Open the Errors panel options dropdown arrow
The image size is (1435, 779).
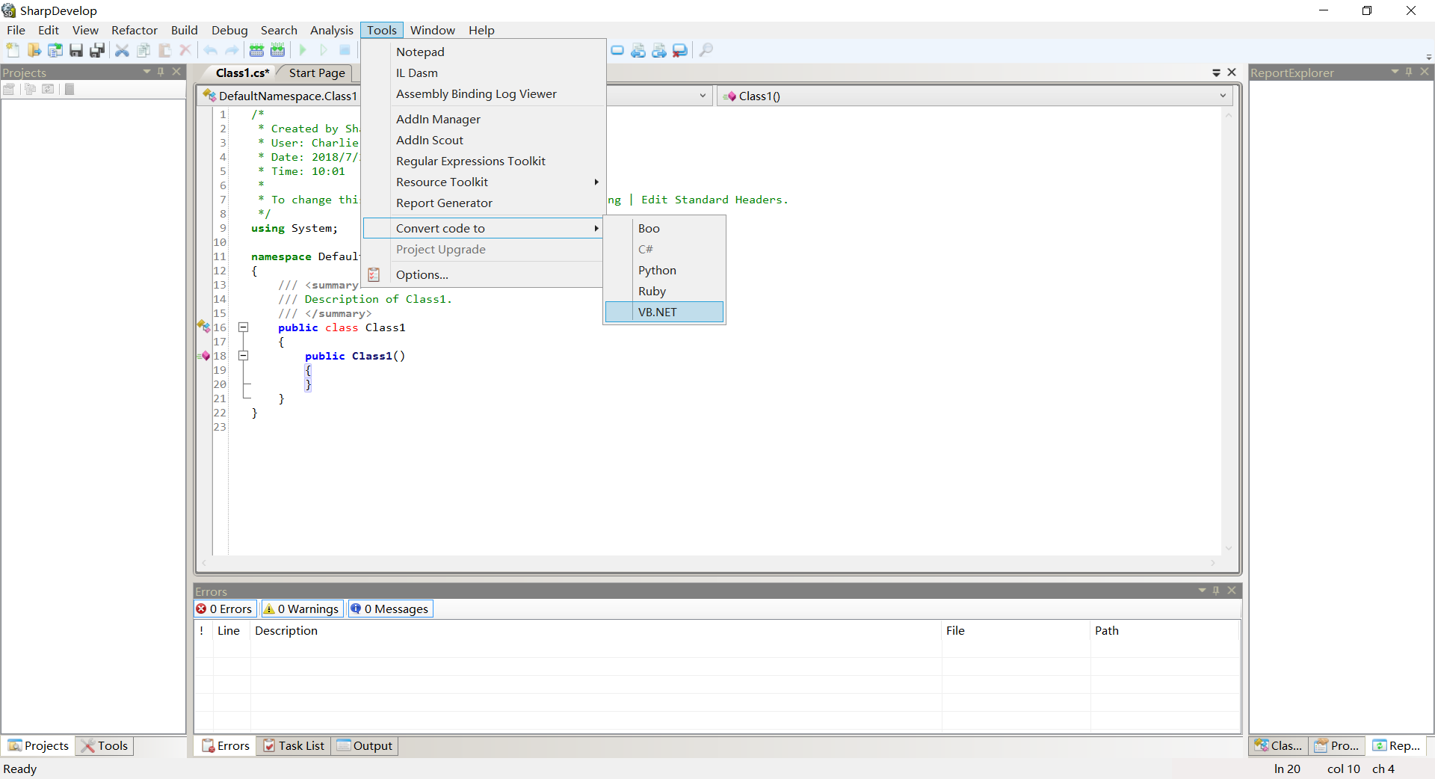[1203, 591]
